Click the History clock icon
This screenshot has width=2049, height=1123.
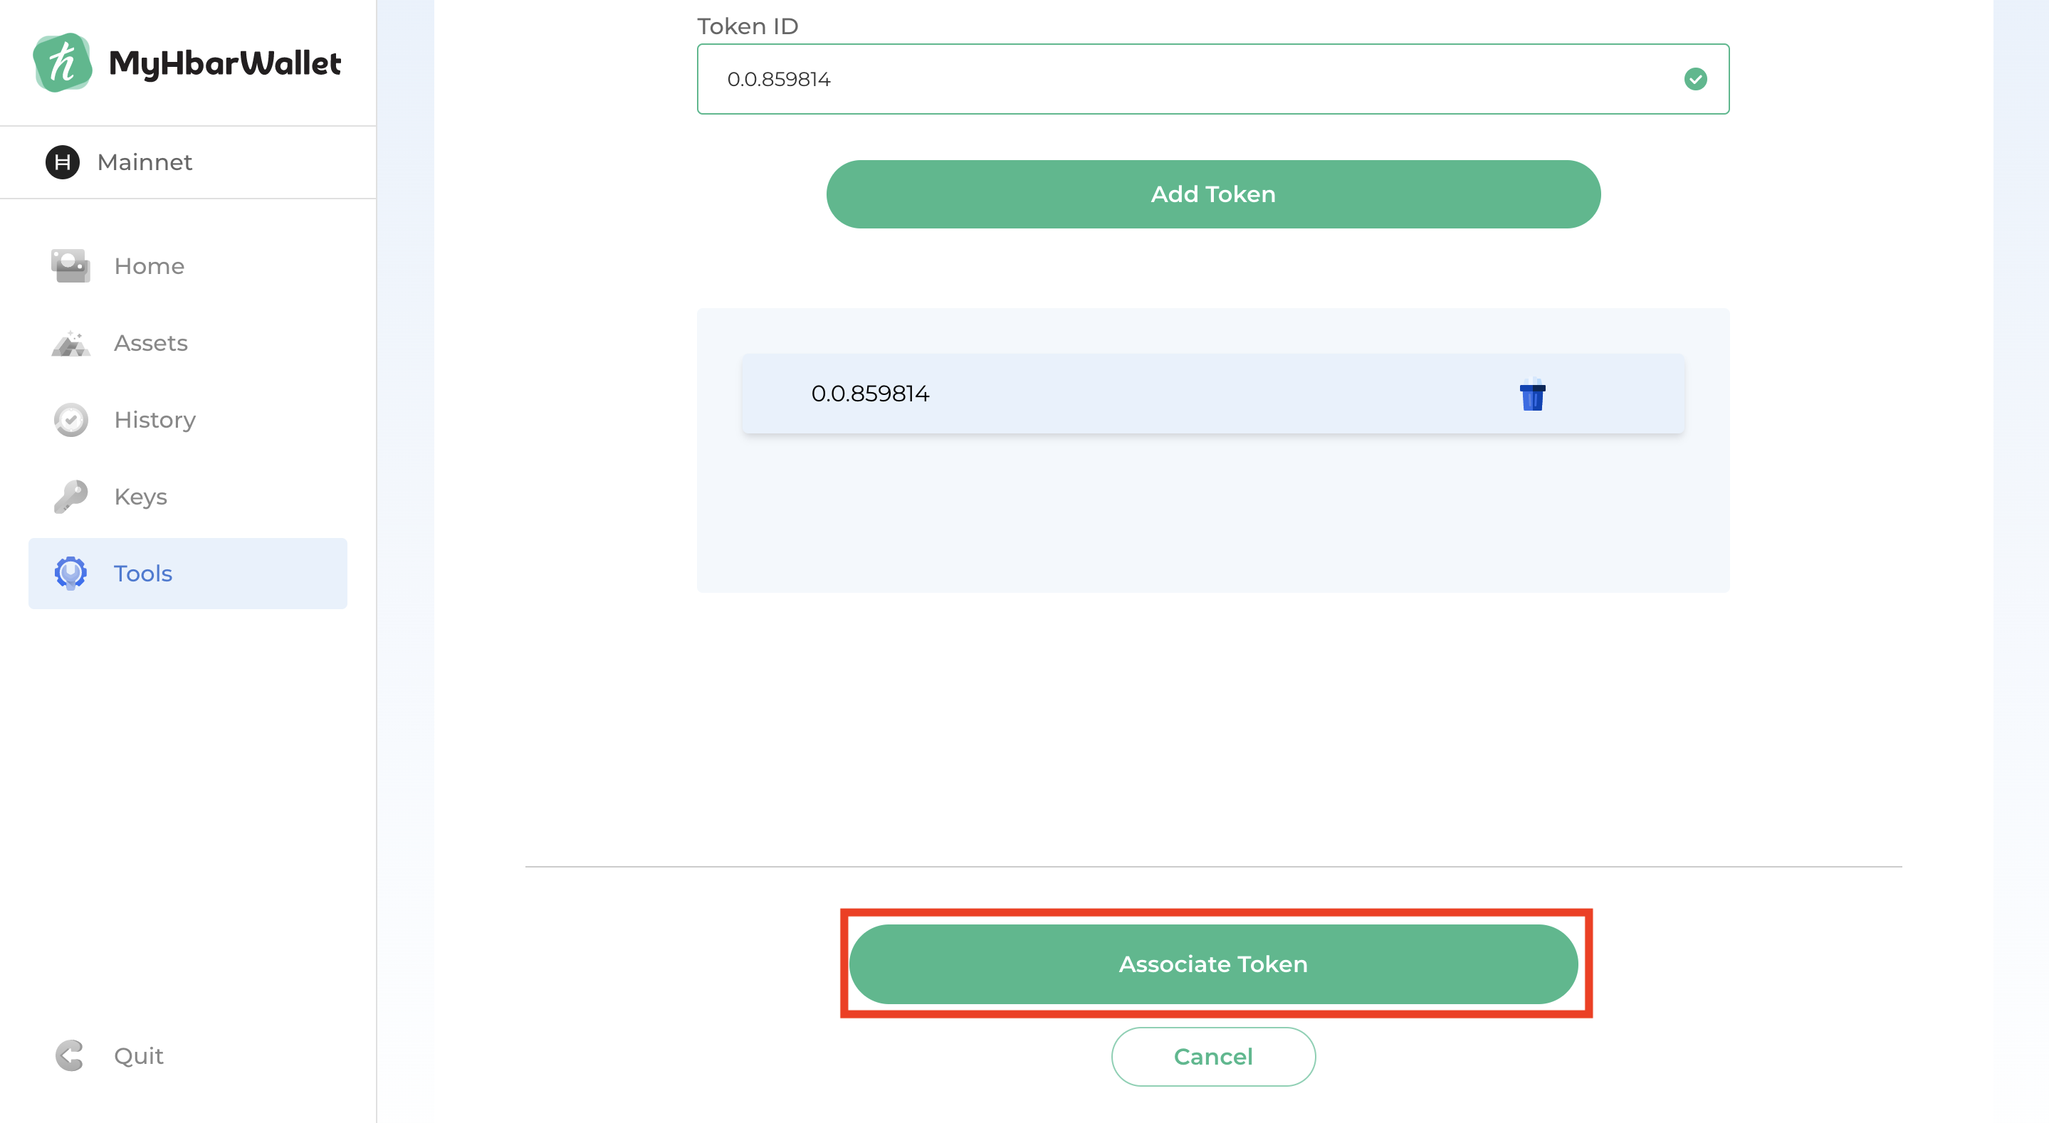(x=70, y=420)
